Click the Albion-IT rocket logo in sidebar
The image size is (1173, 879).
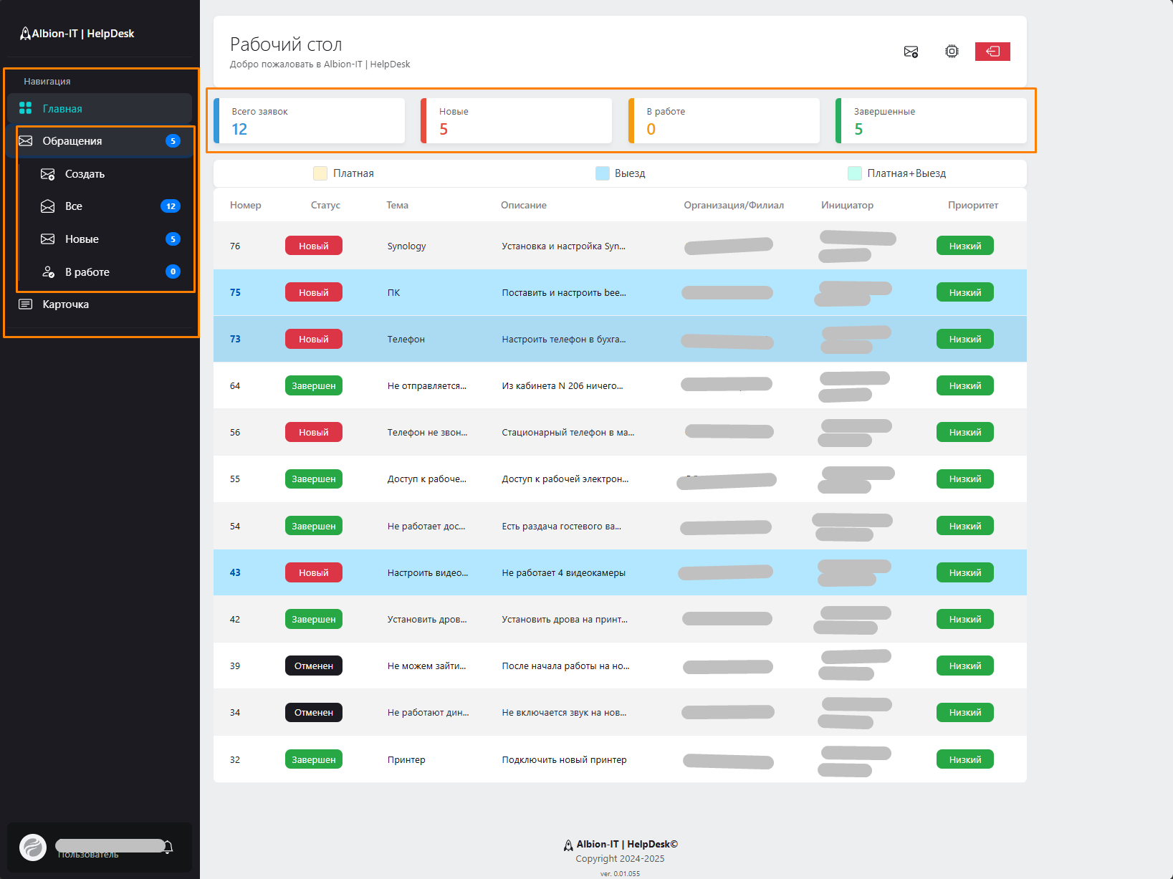tap(25, 34)
